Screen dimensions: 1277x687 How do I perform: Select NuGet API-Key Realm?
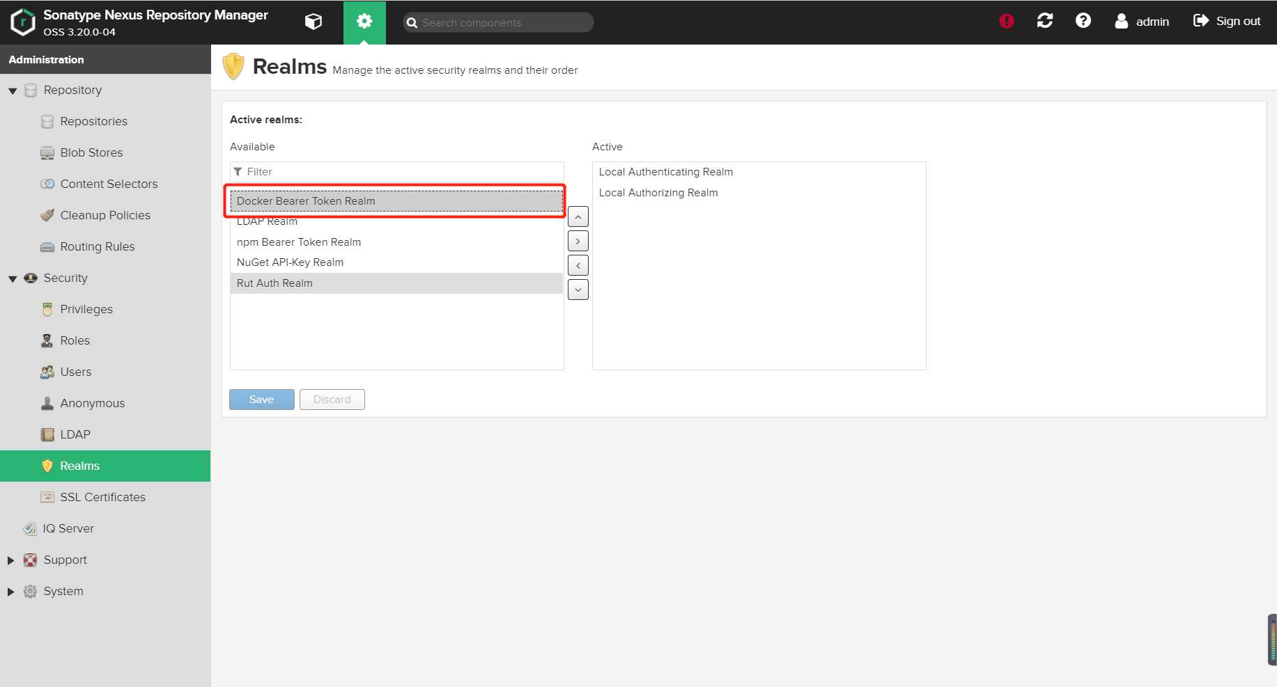[x=396, y=262]
